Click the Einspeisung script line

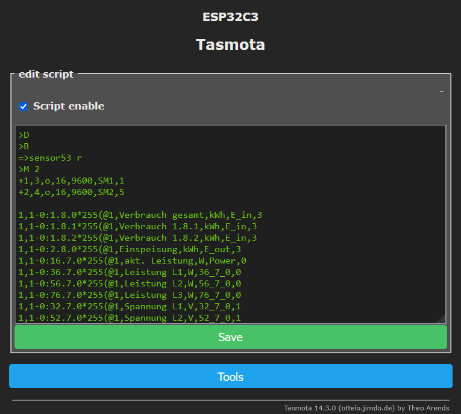pos(130,249)
